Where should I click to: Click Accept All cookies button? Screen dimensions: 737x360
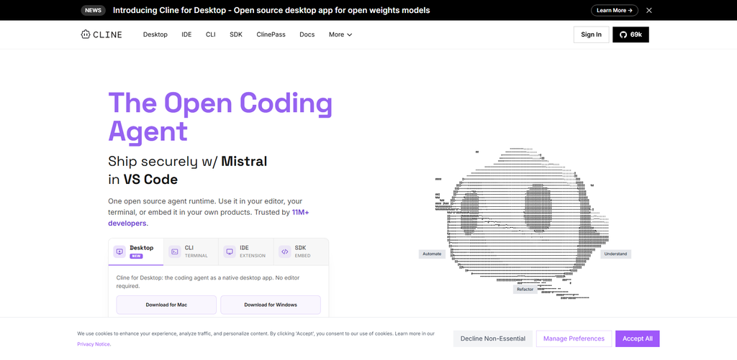[638, 338]
